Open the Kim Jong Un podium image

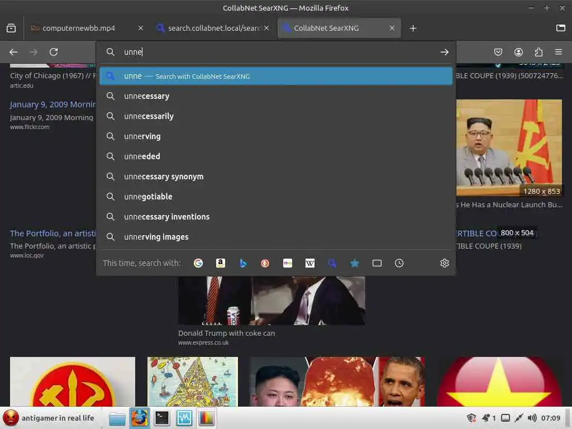[509, 147]
